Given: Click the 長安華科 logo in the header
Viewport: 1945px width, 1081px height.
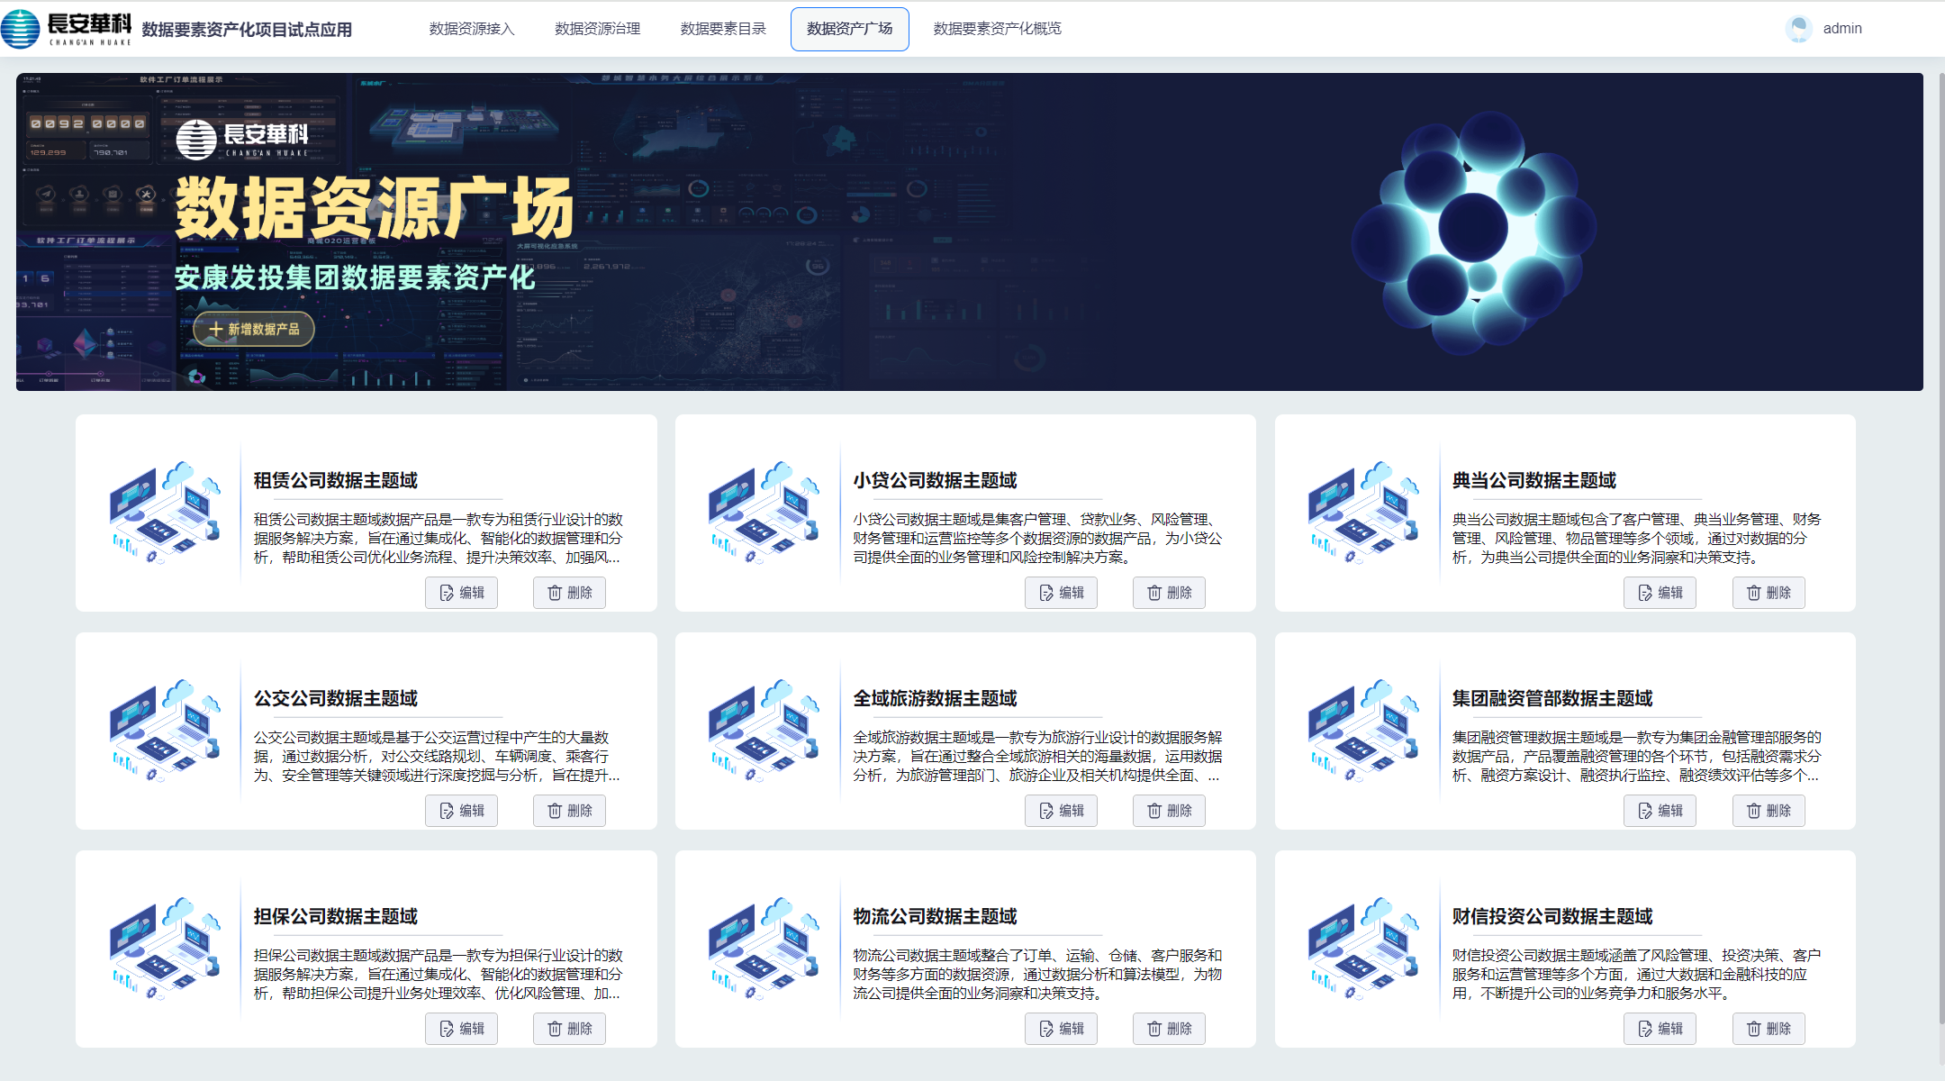Looking at the screenshot, I should click(x=68, y=29).
